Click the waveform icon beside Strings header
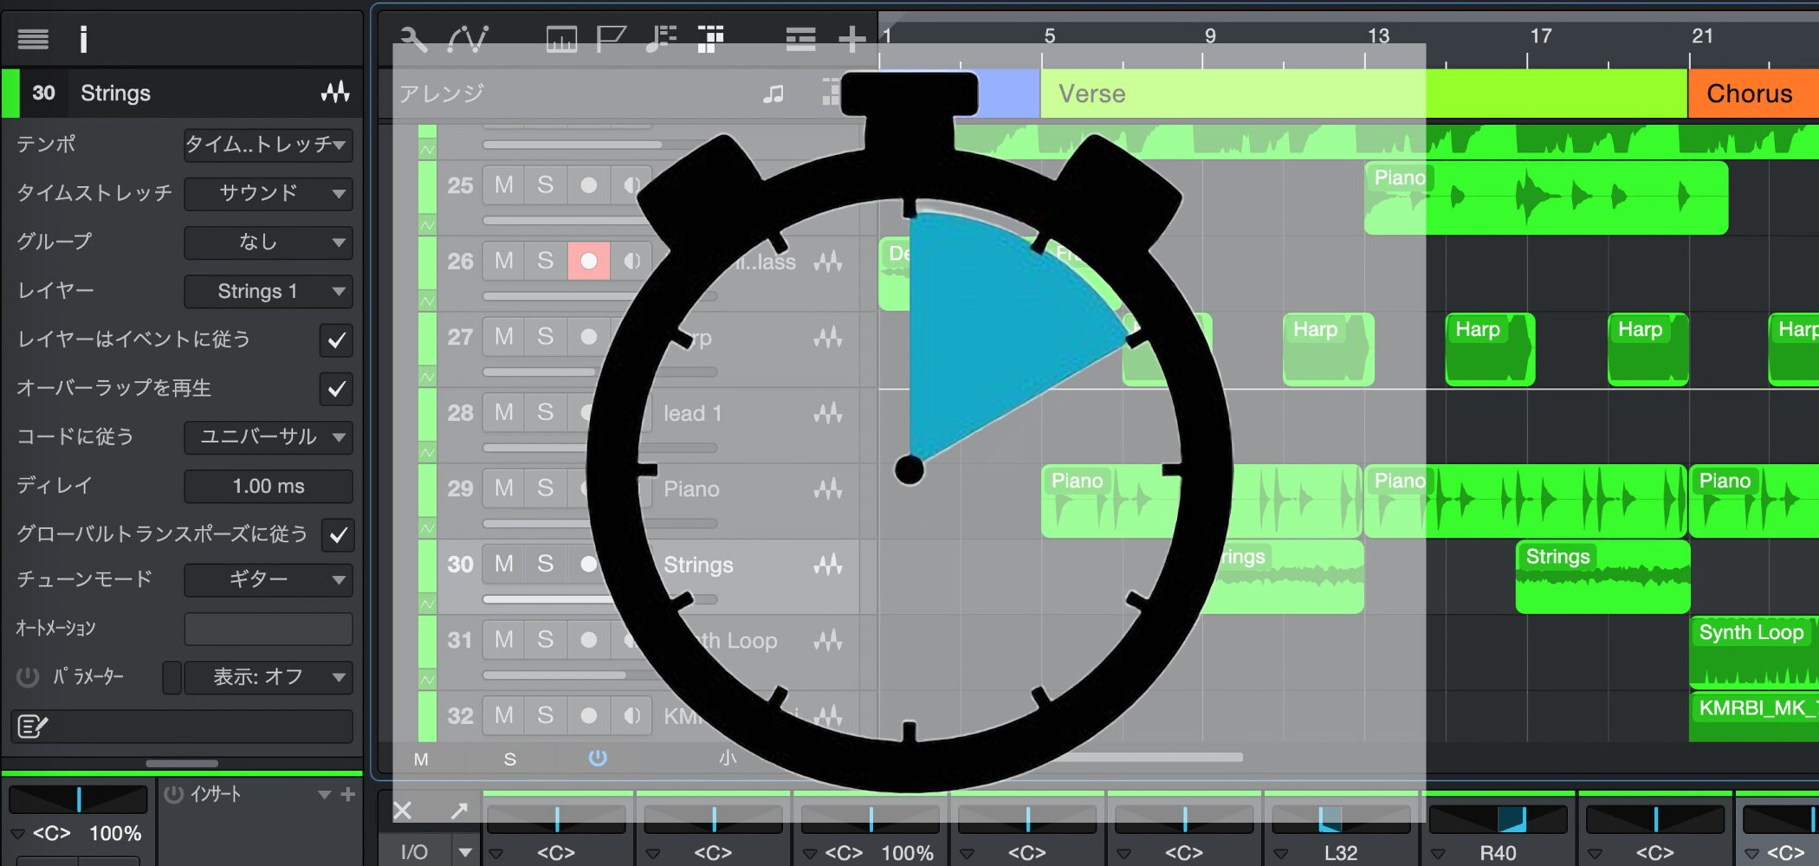The width and height of the screenshot is (1819, 866). [335, 93]
